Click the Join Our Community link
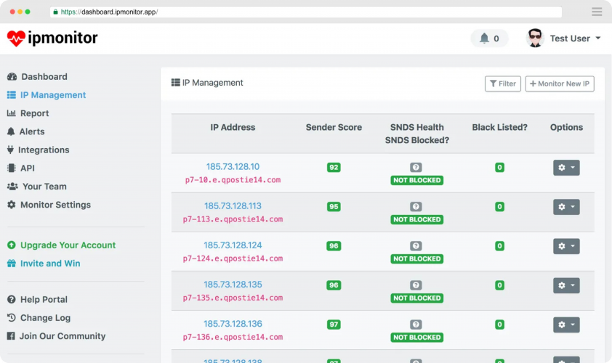The image size is (612, 363). (x=63, y=336)
